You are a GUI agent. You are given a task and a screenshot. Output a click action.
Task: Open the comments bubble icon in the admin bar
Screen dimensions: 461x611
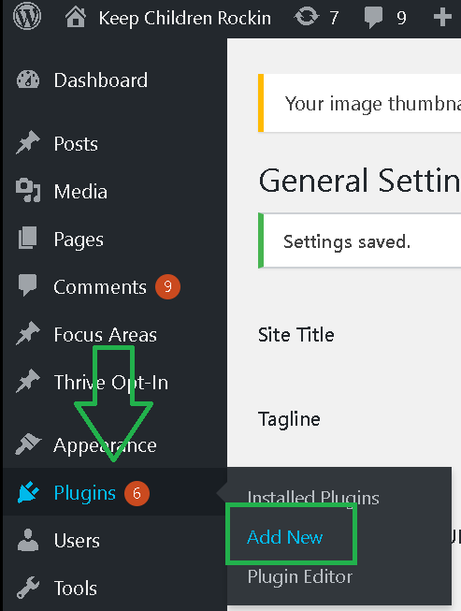pos(373,19)
